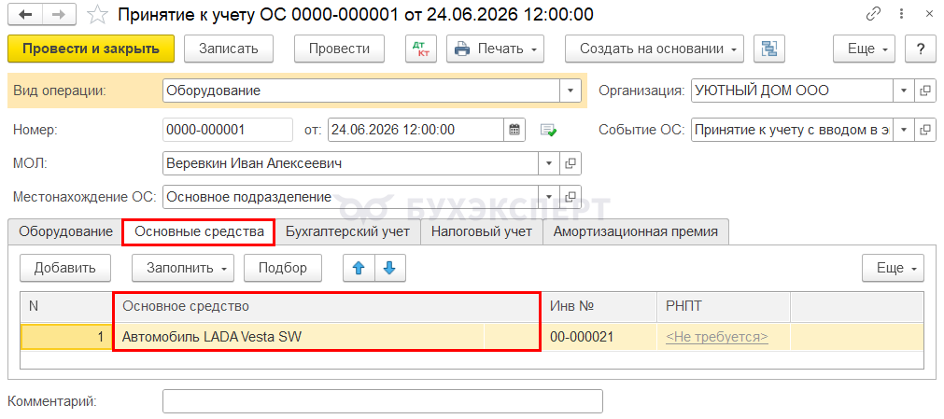The width and height of the screenshot is (944, 419).
Task: Click the Вид операции field Оборудование
Action: point(361,91)
